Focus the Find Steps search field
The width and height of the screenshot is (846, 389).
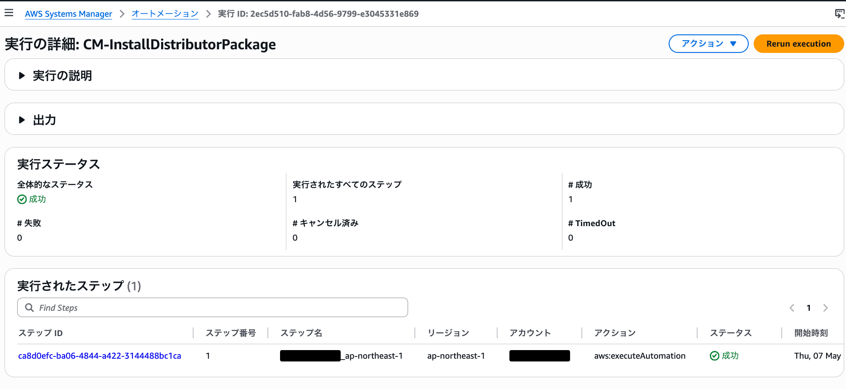point(213,308)
